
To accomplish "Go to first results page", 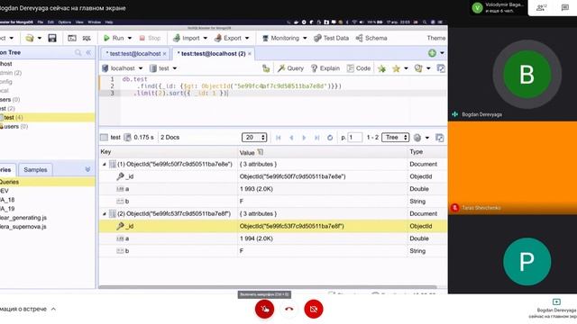I will coord(279,138).
